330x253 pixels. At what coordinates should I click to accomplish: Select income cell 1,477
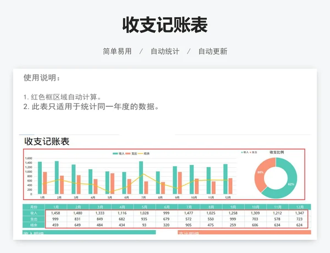click(x=189, y=213)
